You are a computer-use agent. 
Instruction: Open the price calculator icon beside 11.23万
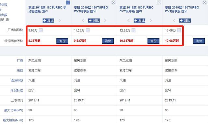coord(88,30)
